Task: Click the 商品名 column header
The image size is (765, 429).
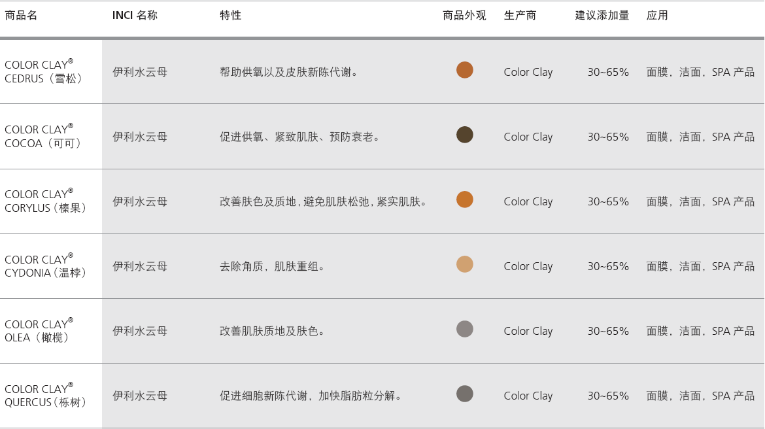Action: [x=21, y=15]
